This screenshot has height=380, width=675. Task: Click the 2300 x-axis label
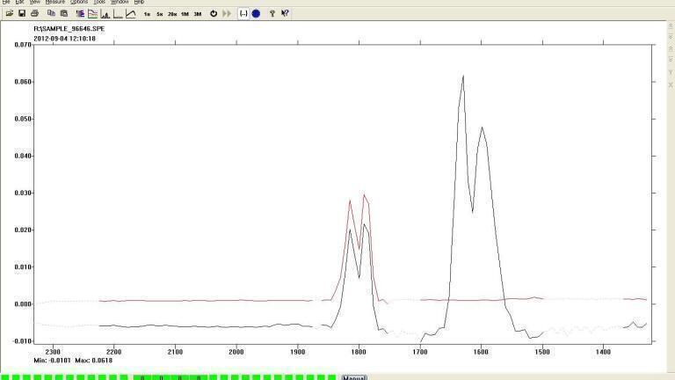pos(53,352)
